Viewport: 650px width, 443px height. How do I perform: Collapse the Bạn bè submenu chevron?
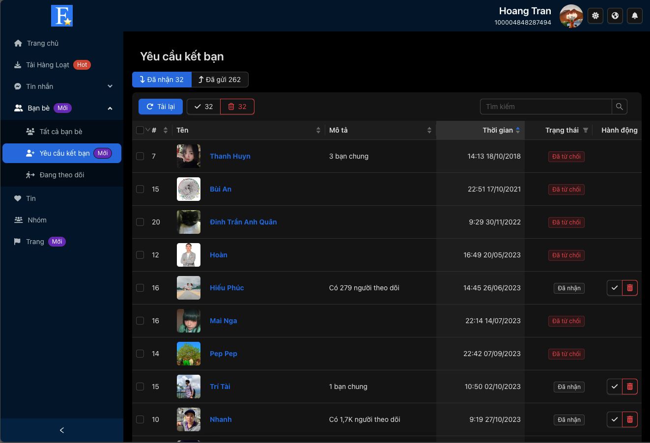[110, 108]
